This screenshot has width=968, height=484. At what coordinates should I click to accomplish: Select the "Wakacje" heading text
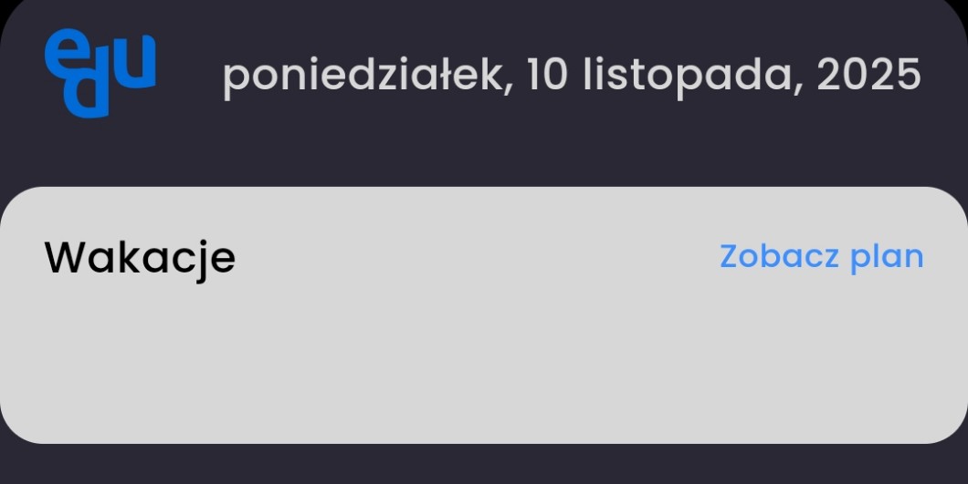pos(140,258)
